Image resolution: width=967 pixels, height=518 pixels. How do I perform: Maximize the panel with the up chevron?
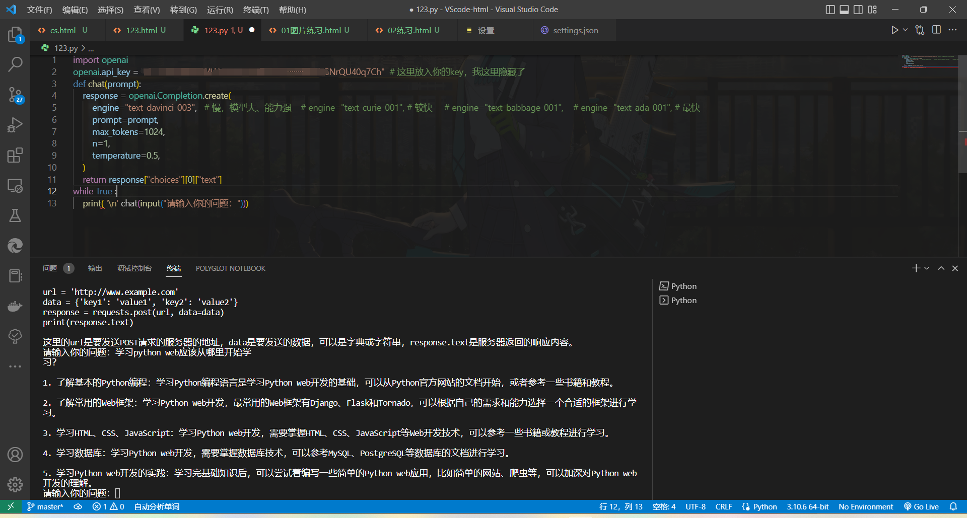(x=941, y=268)
